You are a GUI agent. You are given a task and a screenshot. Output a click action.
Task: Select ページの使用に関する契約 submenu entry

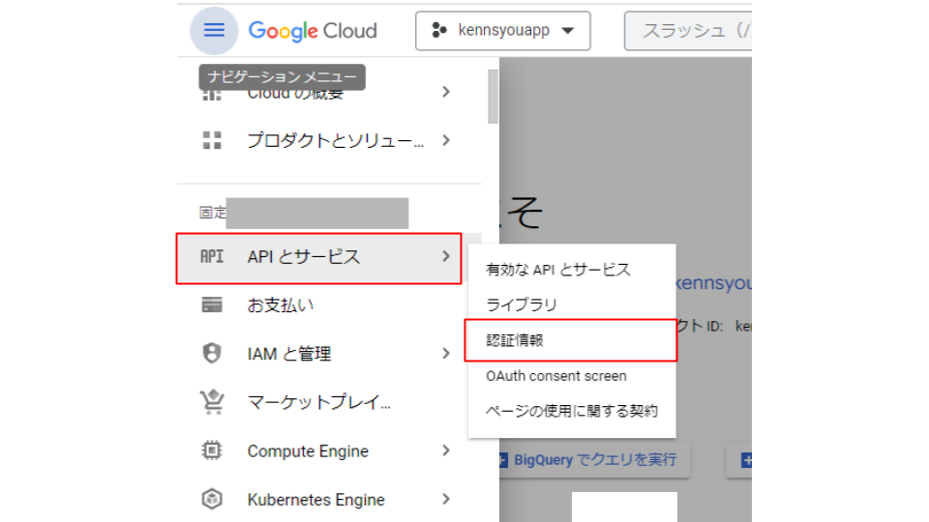(x=572, y=411)
